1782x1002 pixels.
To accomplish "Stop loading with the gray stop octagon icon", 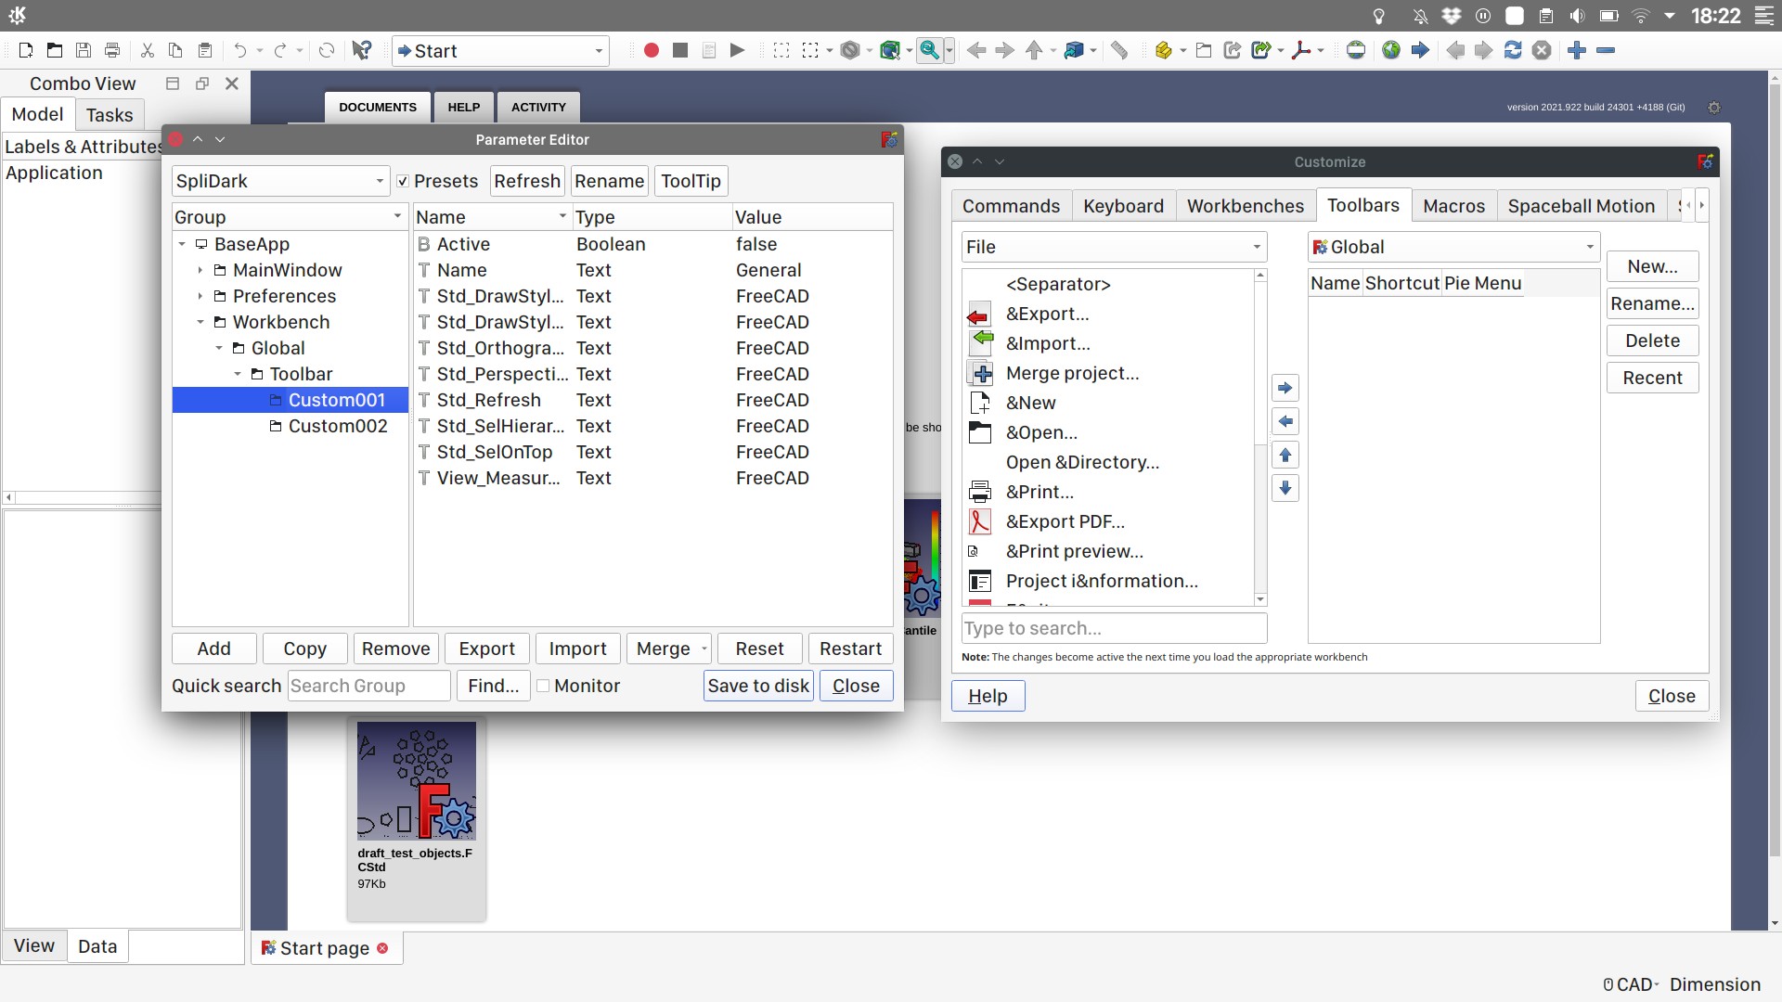I will [1542, 50].
